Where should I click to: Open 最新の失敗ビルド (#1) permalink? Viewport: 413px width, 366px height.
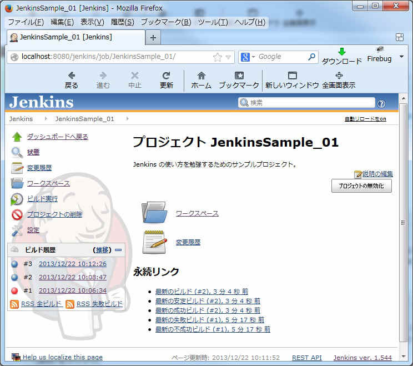(210, 320)
